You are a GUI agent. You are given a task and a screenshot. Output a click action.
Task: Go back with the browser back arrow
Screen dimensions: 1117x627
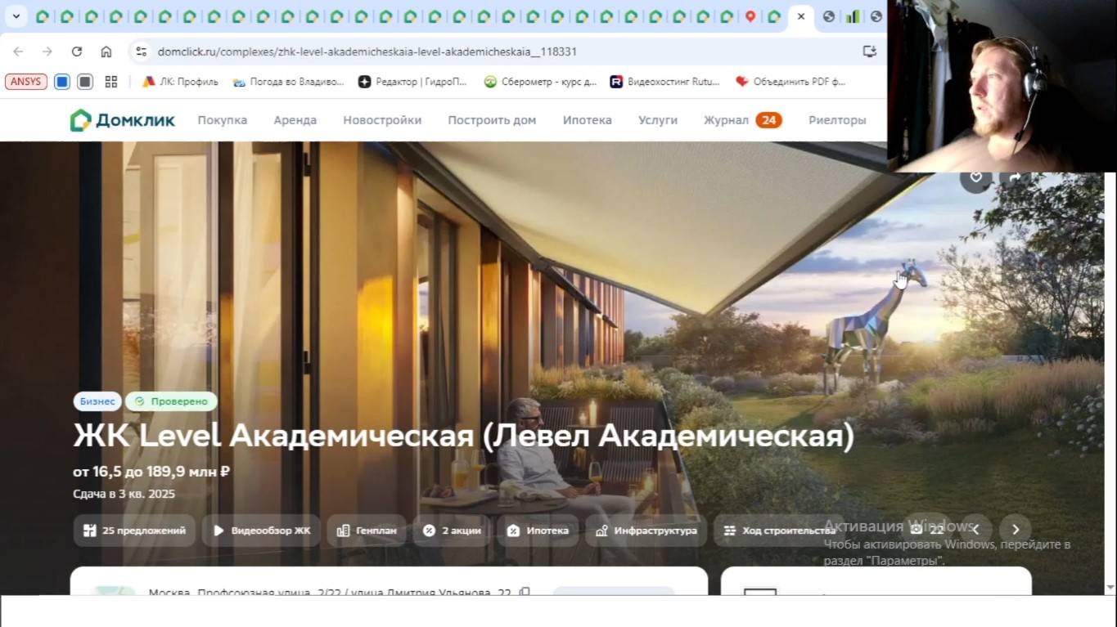tap(18, 52)
